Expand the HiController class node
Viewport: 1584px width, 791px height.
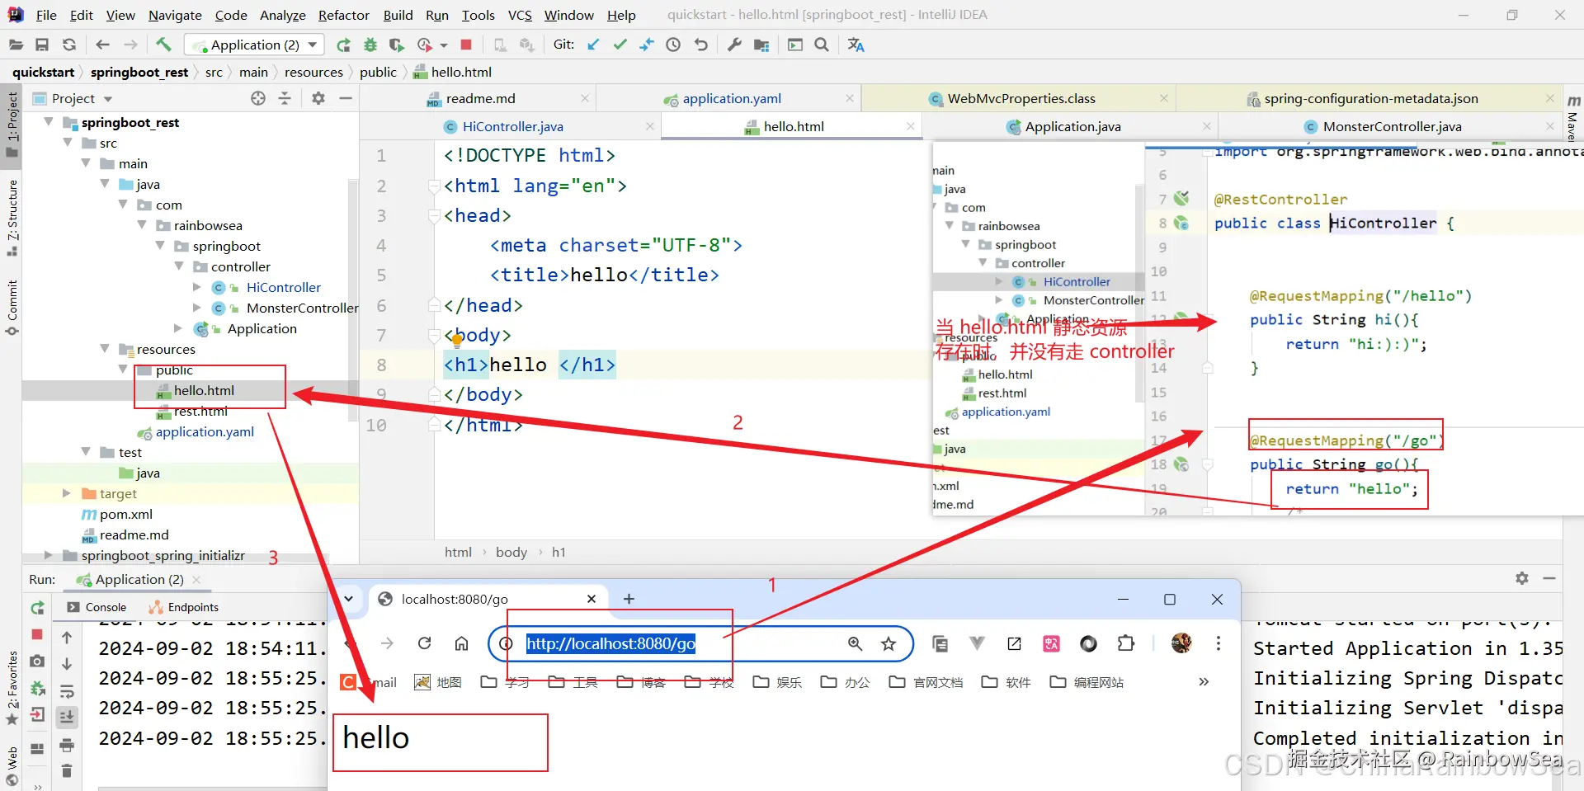[x=197, y=287]
